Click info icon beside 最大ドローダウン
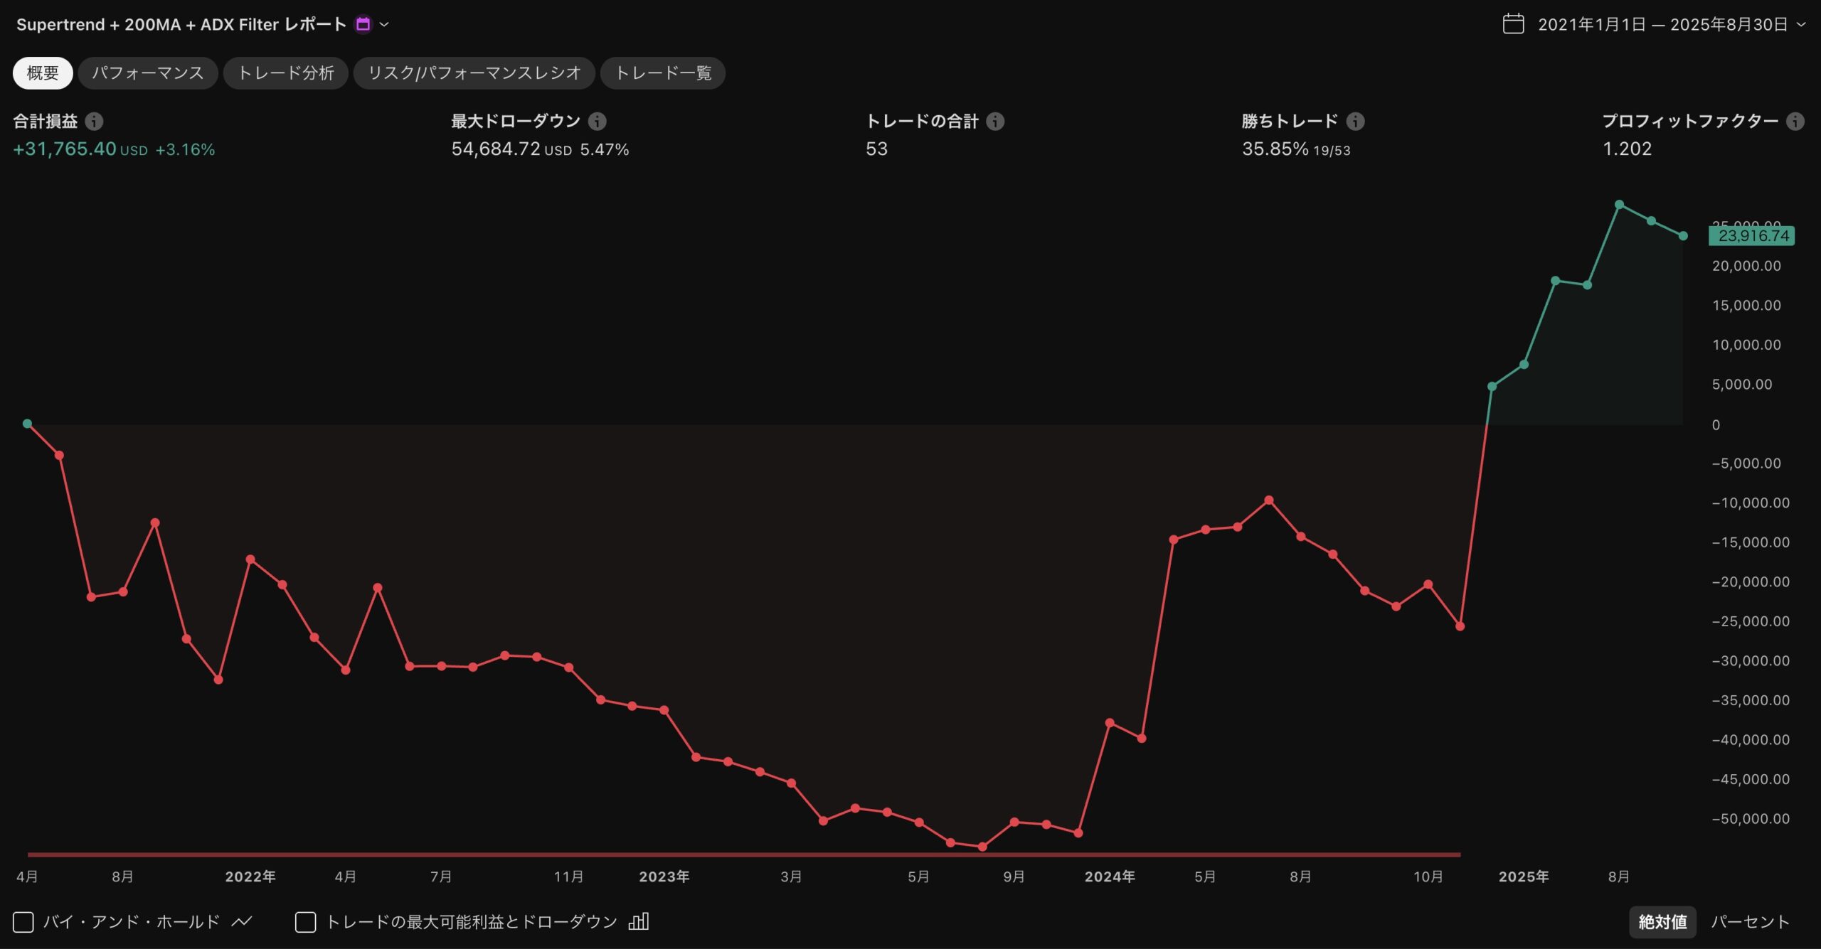1821x949 pixels. click(598, 122)
